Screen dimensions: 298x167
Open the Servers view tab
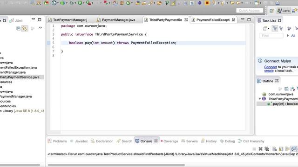[x=190, y=141]
